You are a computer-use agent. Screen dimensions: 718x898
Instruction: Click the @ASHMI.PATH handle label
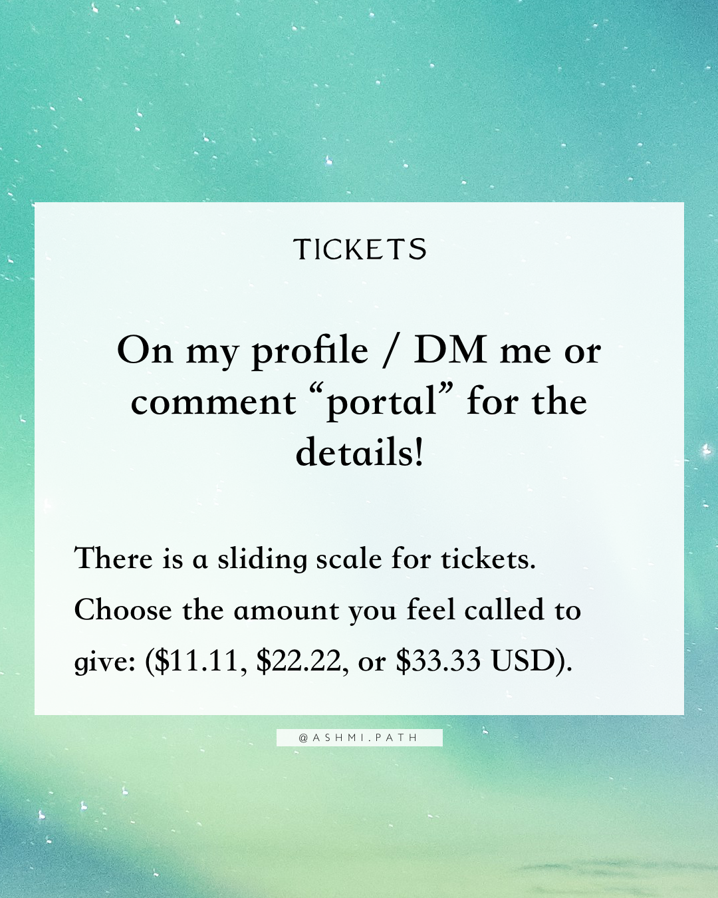click(x=359, y=738)
